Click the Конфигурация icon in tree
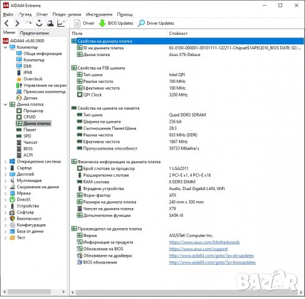This screenshot has width=305, height=299. (12, 225)
